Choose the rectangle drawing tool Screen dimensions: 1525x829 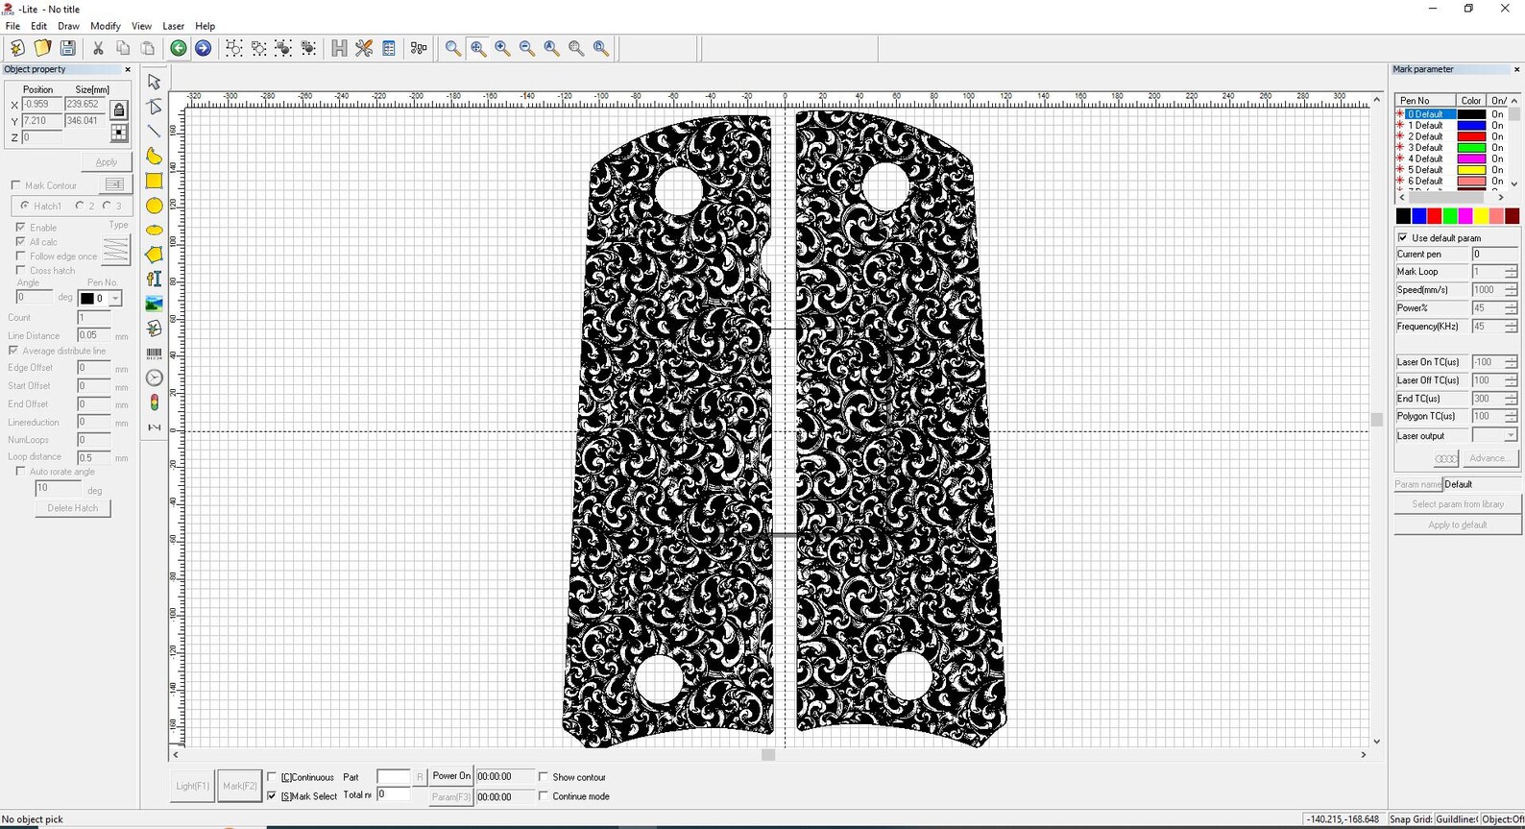pyautogui.click(x=154, y=181)
